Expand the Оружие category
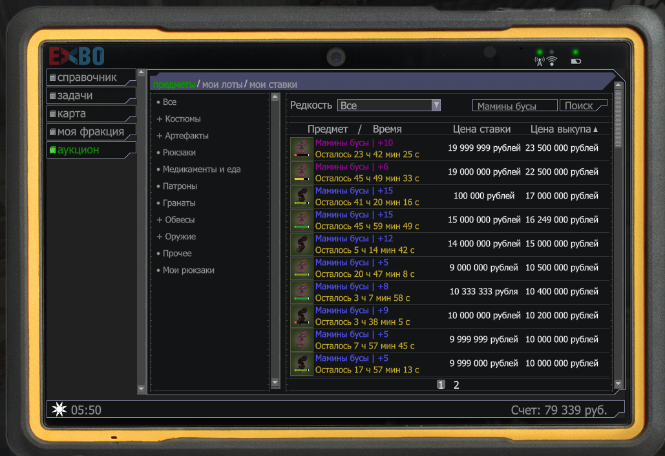665x456 pixels. pyautogui.click(x=176, y=237)
